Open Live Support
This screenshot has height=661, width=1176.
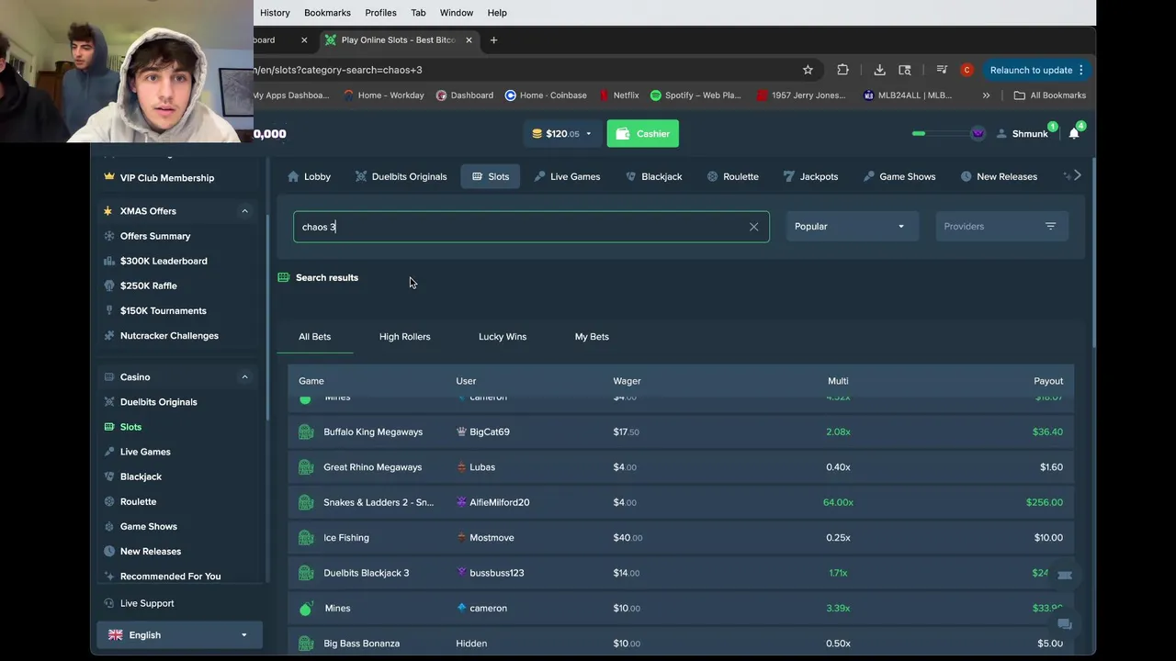click(146, 603)
